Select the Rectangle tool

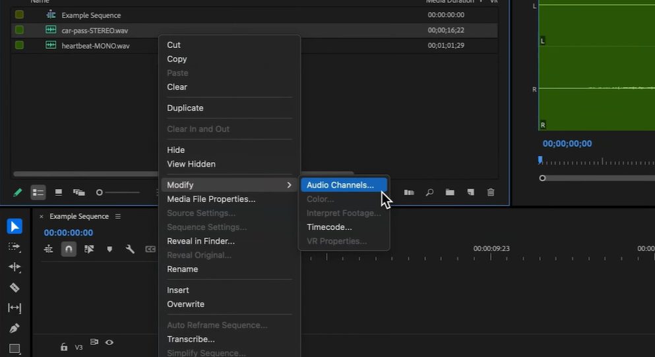coord(15,348)
